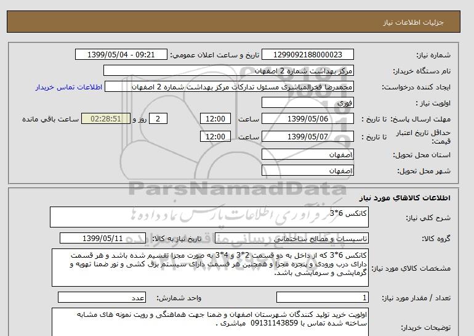The image size is (474, 336).
Task: Click the label تاریخ و ساعت اعلان عمومی:
Action: point(215,55)
